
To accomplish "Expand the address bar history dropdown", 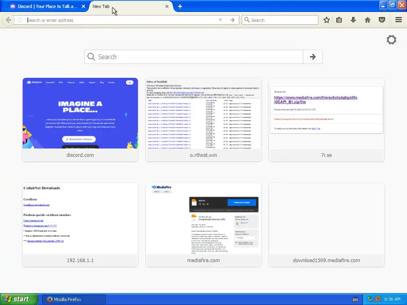I will 220,20.
